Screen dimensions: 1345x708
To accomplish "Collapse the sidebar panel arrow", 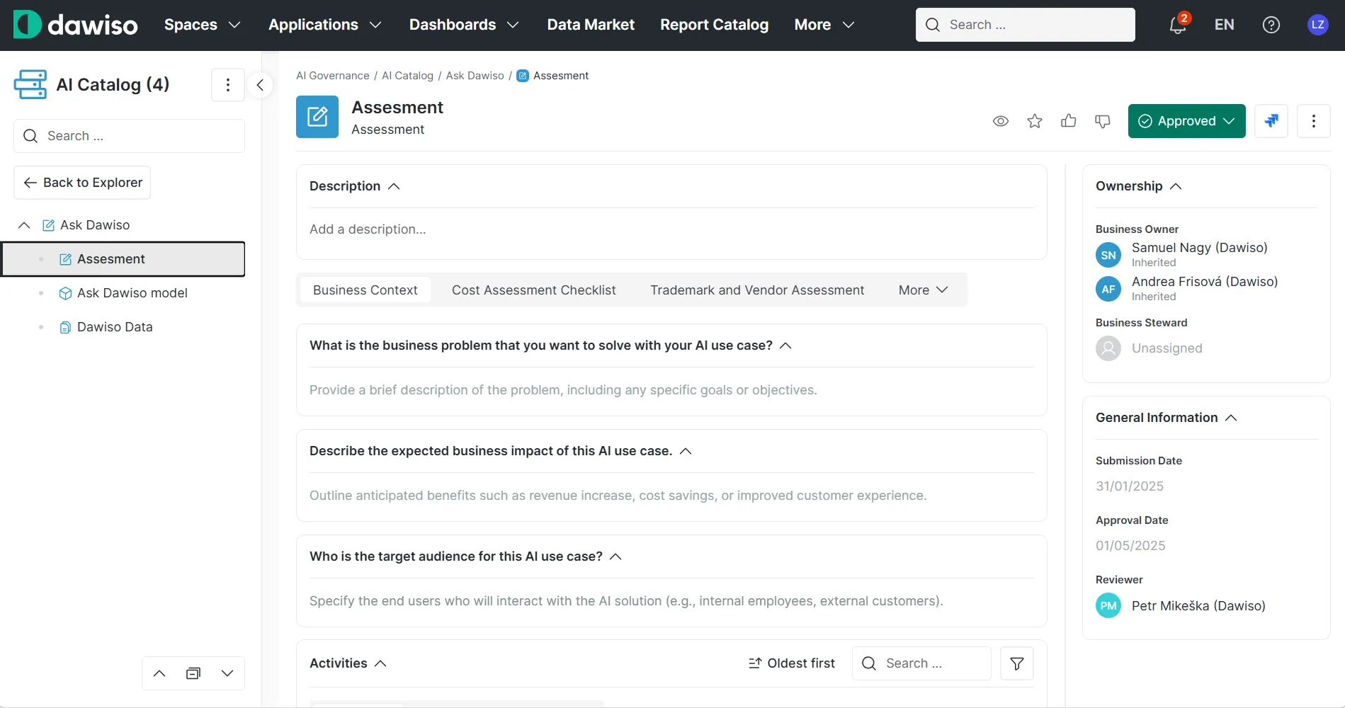I will (260, 85).
